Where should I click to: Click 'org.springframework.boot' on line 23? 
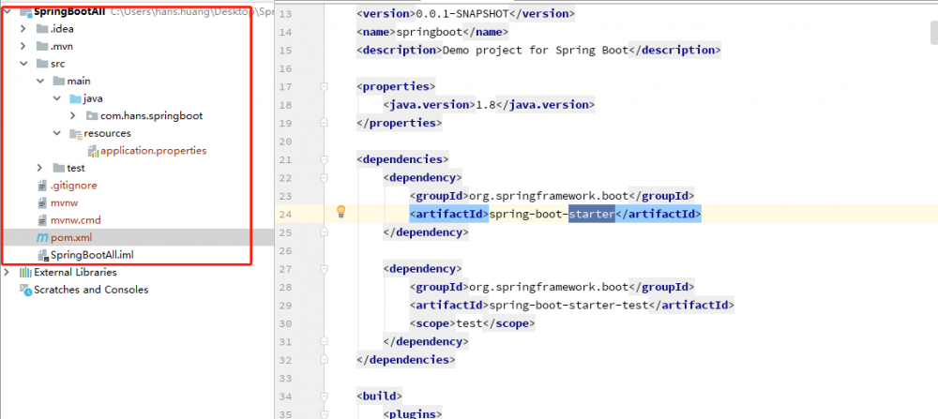[548, 196]
